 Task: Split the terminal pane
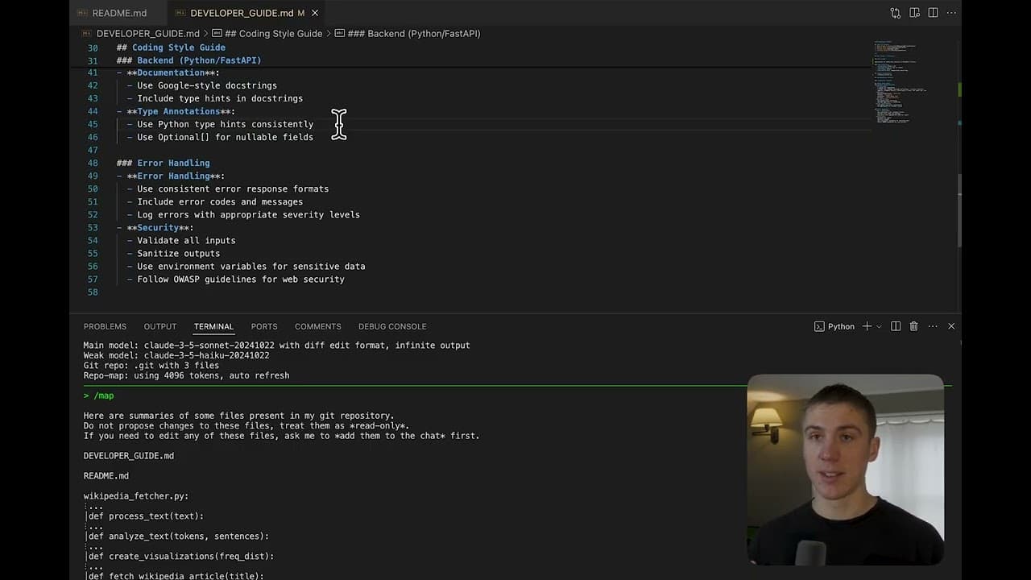896,326
